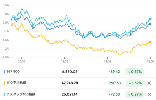The height and width of the screenshot is (100, 156).
Task: Select the cyan endpoint dot on the chart
Action: tap(150, 19)
